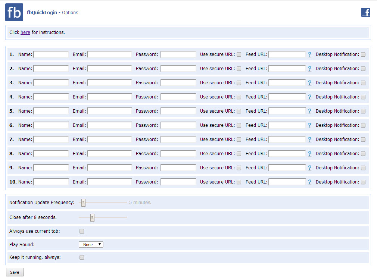377x279 pixels.
Task: Open the Play Sound dropdown
Action: coord(91,245)
